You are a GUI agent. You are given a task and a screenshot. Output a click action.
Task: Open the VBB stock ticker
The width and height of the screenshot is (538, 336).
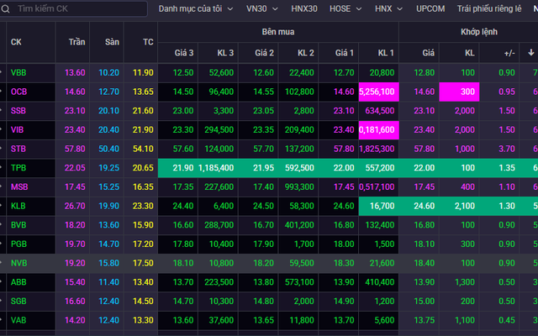pyautogui.click(x=18, y=73)
